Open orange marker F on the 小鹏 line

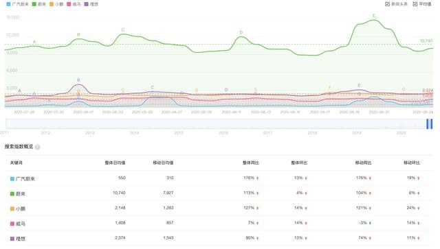(x=330, y=88)
